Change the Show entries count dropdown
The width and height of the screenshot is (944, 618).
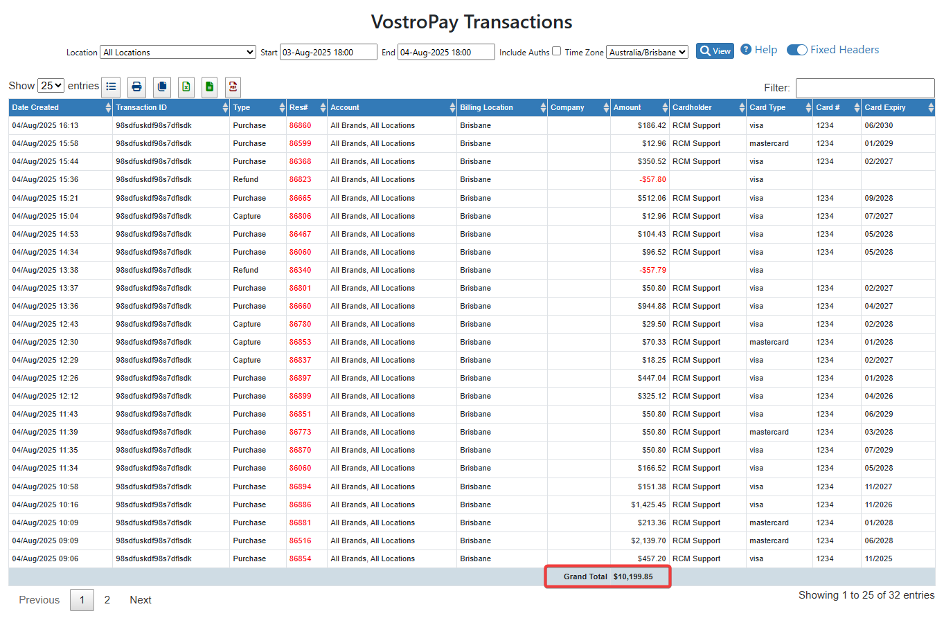[x=51, y=86]
